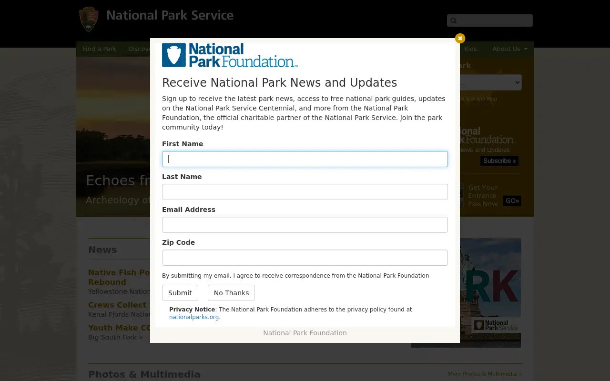Viewport: 610px width, 381px height.
Task: Click the NPS arrowhead logo in the header
Action: click(89, 19)
